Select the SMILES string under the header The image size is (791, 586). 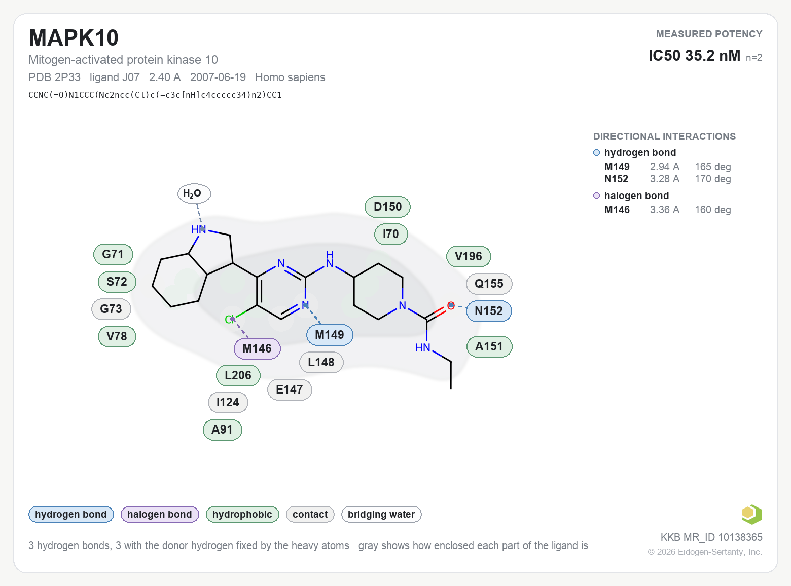pos(155,95)
